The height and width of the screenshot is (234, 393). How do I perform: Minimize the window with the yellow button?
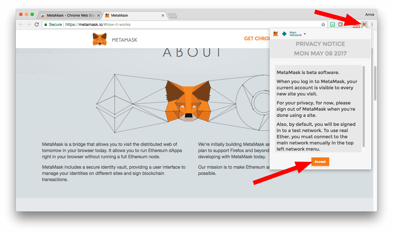(27, 14)
